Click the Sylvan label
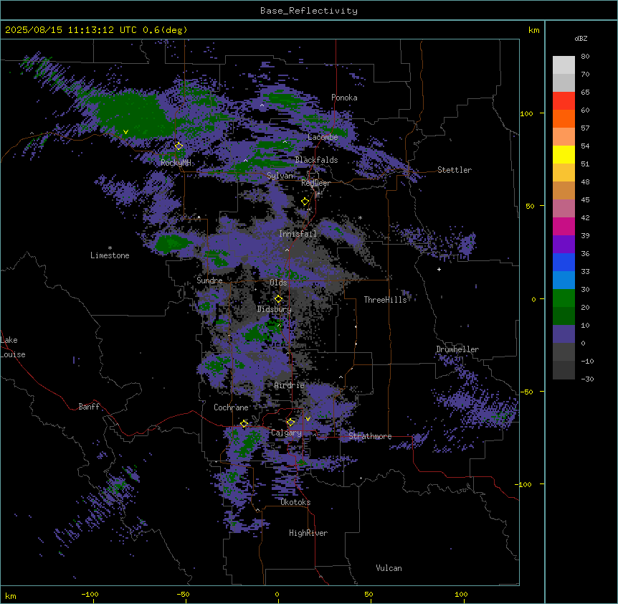The image size is (618, 604). coord(280,176)
